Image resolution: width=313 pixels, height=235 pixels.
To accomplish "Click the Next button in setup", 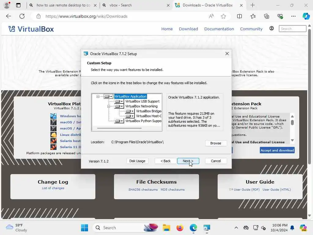I will 188,161.
